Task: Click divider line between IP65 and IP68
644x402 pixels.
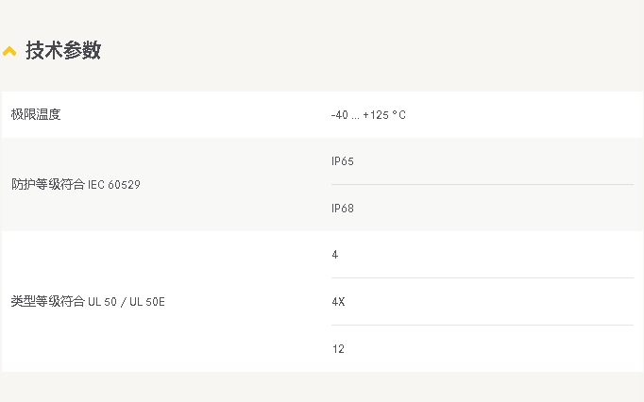Action: coord(483,184)
